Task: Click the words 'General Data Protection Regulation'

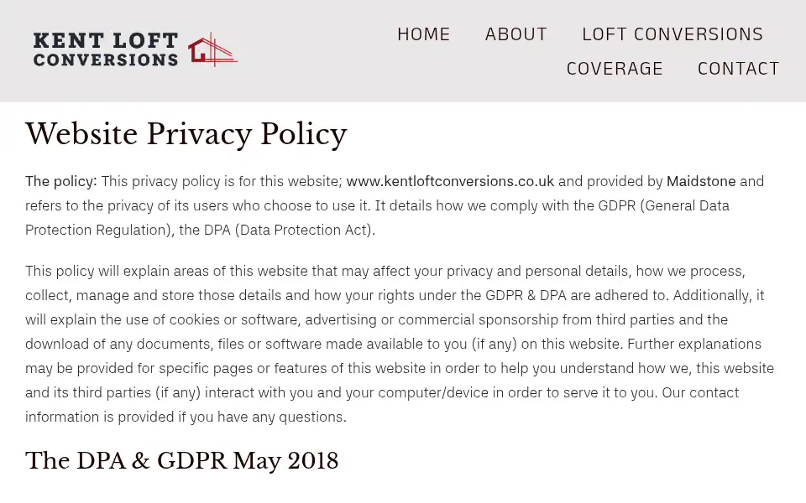Action: [377, 218]
